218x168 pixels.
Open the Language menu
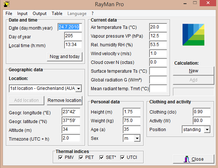click(77, 14)
